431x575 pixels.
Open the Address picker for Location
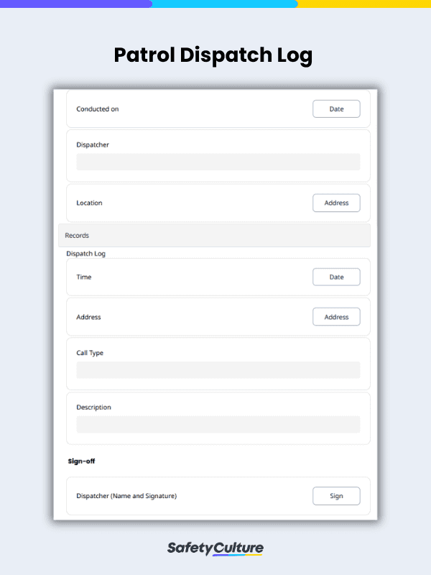coord(336,203)
